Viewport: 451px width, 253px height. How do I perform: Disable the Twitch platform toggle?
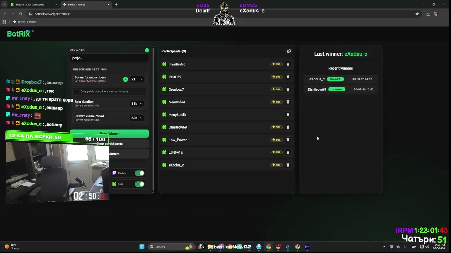point(140,173)
